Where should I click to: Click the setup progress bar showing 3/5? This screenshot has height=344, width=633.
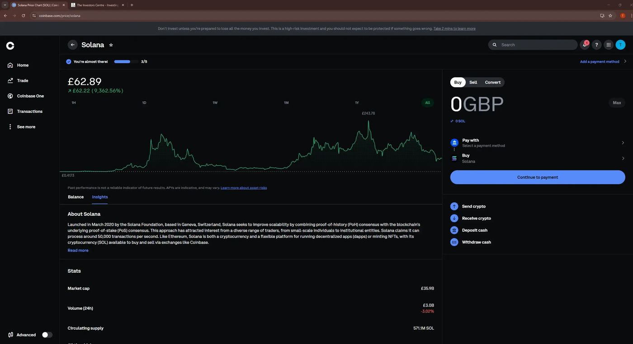126,61
